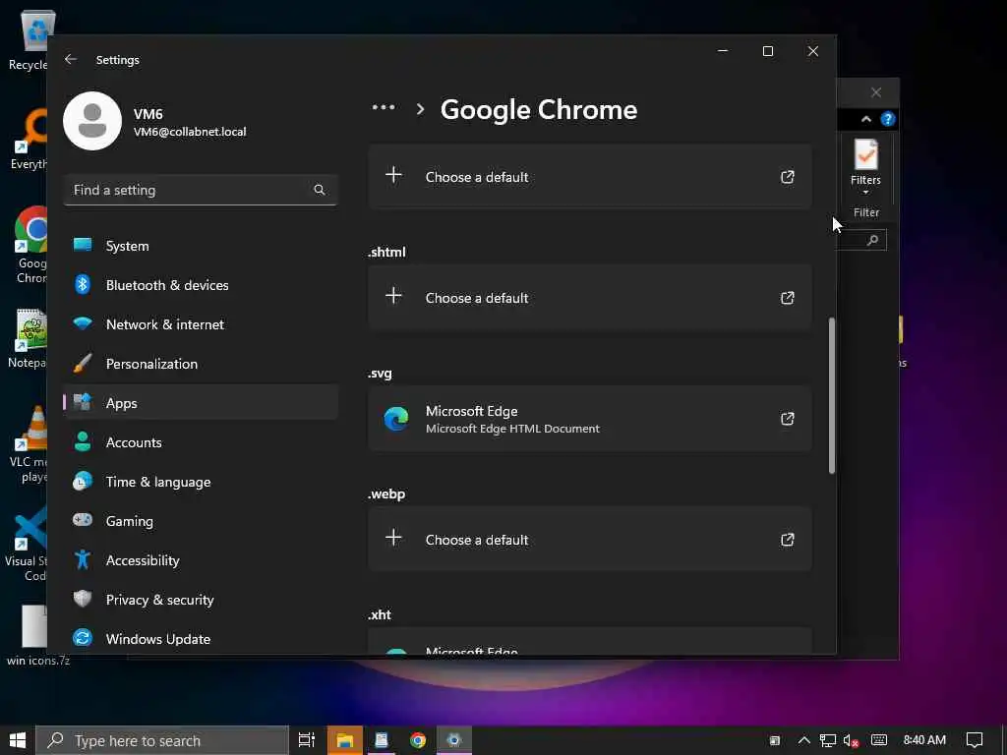Click the Accessibility figure icon
Viewport: 1007px width, 755px height.
[83, 559]
